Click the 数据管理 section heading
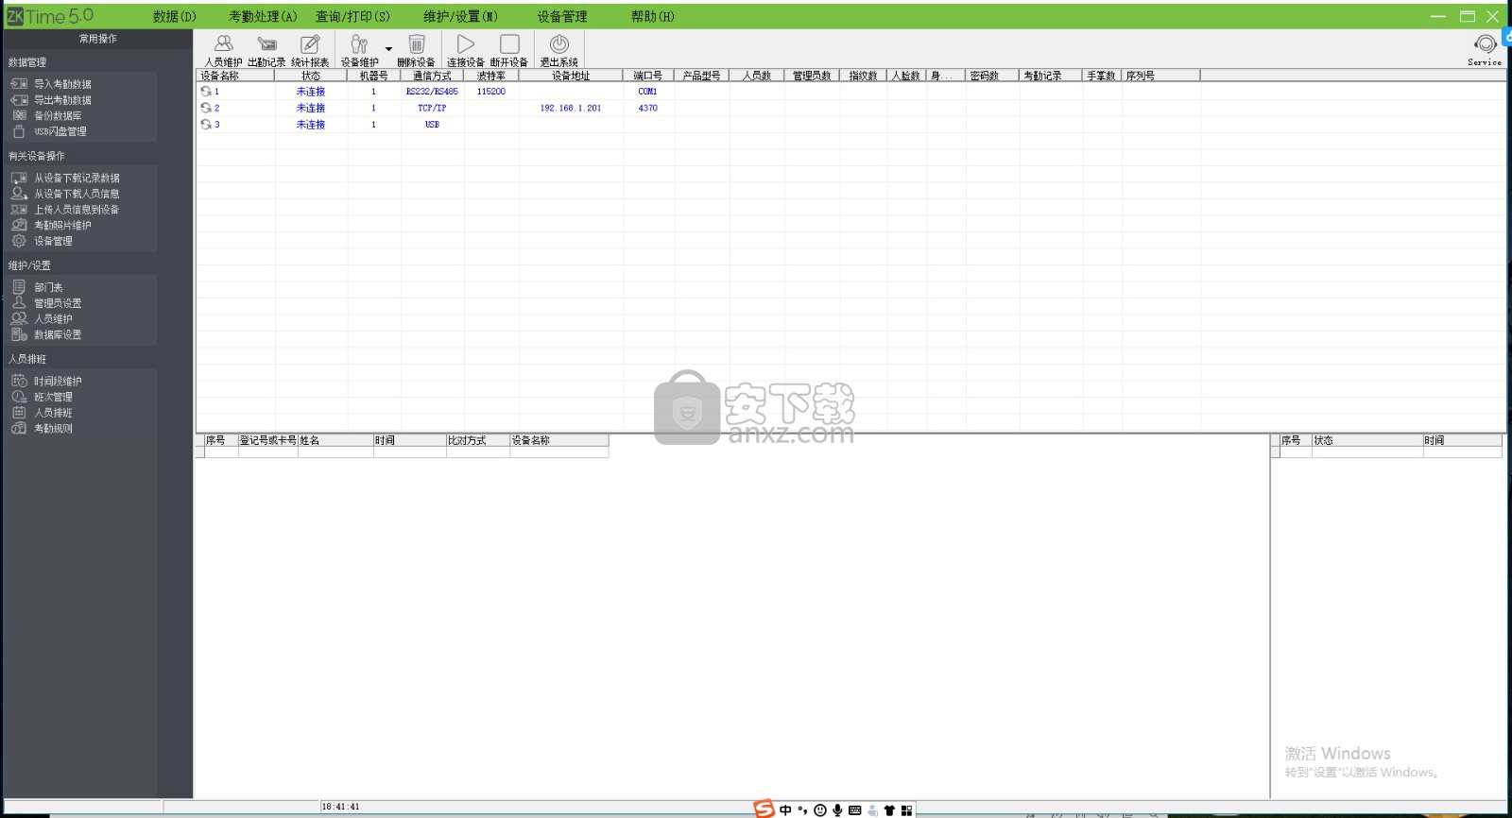The width and height of the screenshot is (1512, 818). (x=27, y=62)
